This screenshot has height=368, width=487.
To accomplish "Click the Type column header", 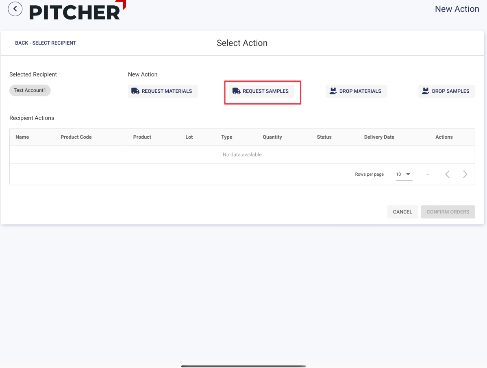I will 226,137.
